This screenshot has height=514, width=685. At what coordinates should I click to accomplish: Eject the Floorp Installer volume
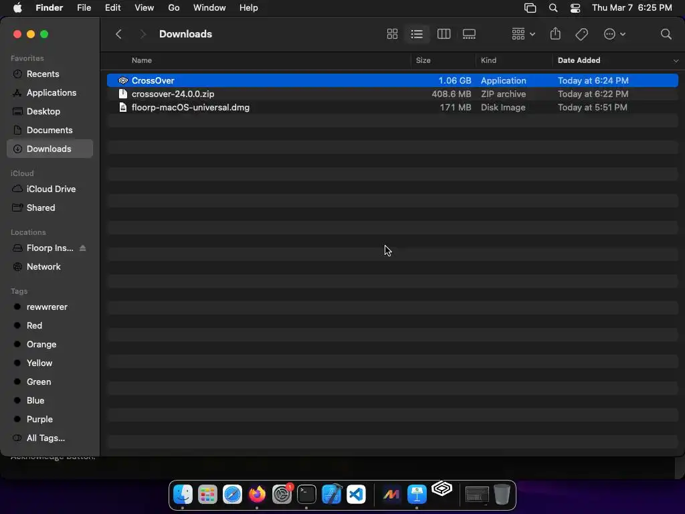pos(82,248)
